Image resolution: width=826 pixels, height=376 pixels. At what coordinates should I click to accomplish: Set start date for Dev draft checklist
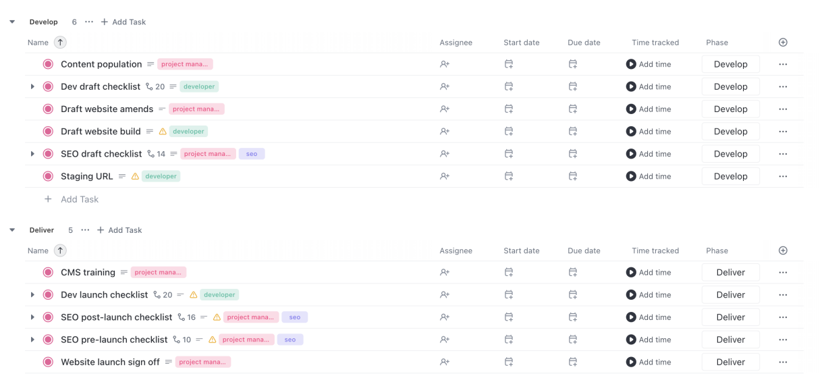509,86
